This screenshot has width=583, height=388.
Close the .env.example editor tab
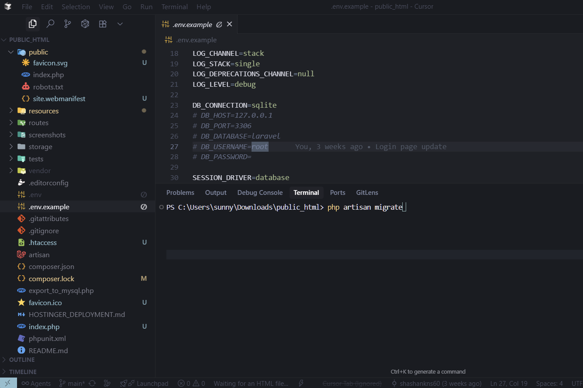point(230,24)
